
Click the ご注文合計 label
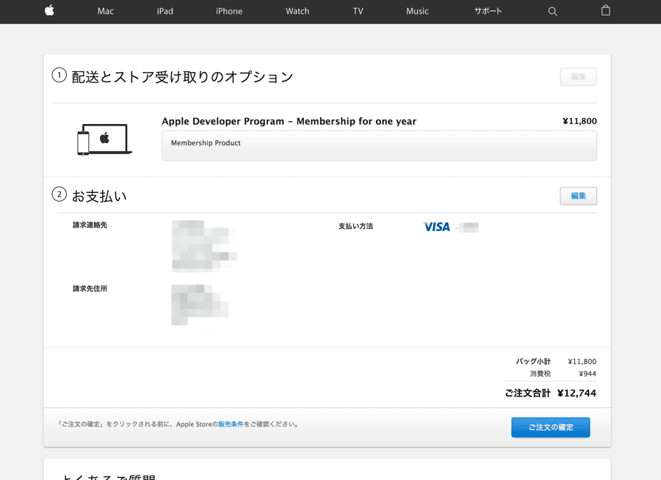527,393
